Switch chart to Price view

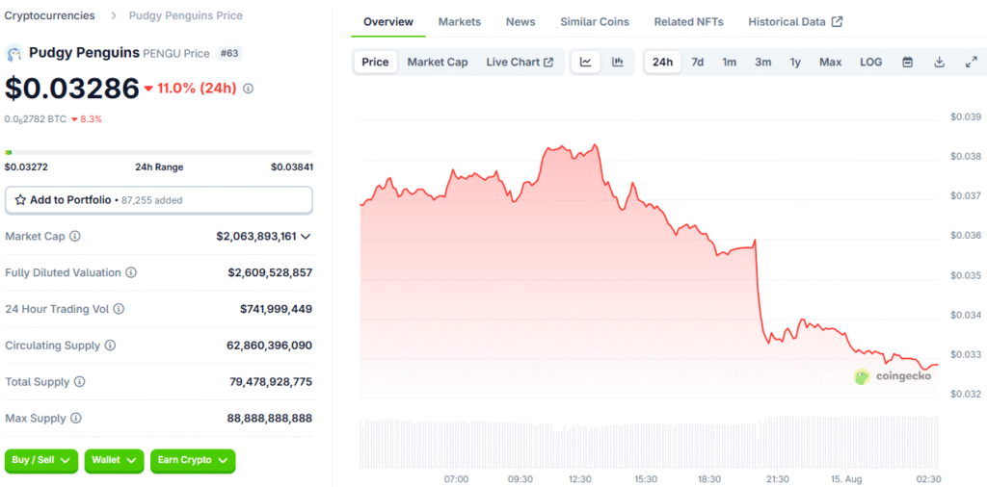(375, 63)
